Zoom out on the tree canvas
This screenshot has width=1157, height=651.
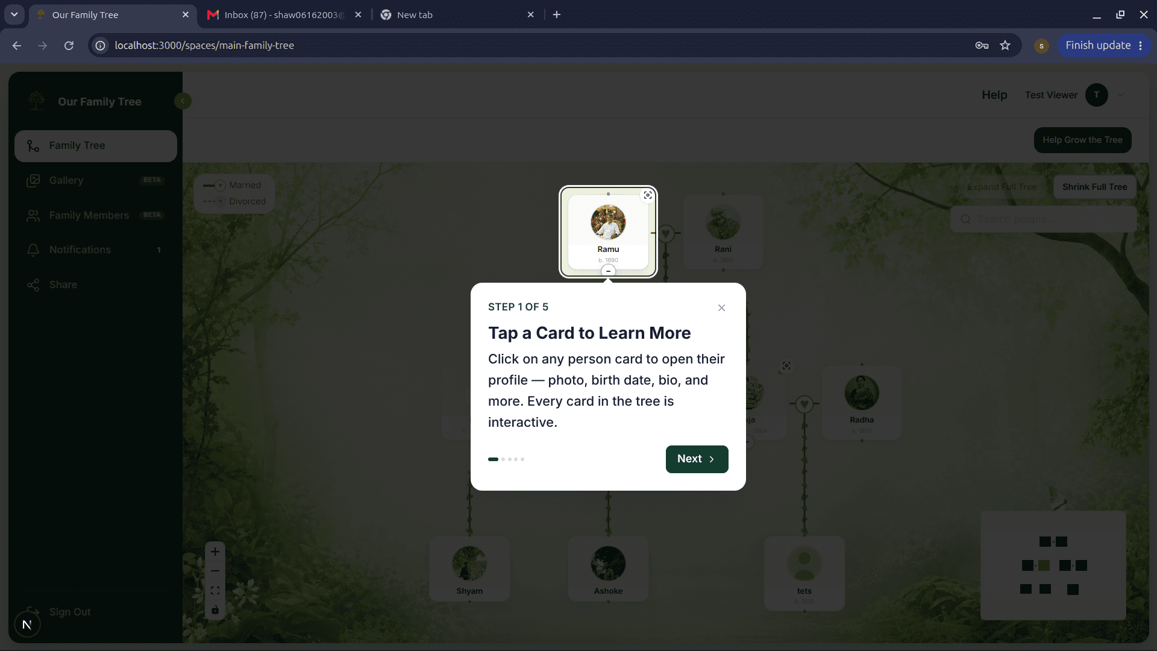tap(215, 571)
